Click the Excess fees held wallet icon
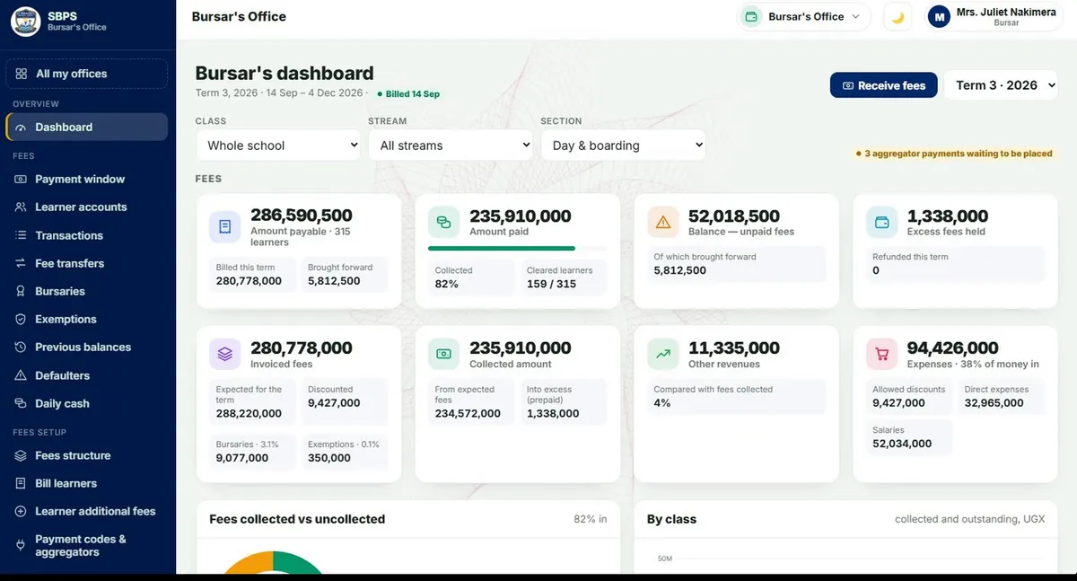Image resolution: width=1077 pixels, height=581 pixels. (882, 222)
